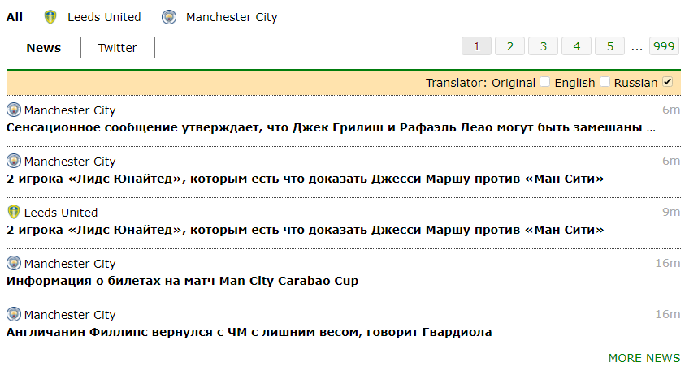Uncheck the Russian translator checkbox
698x375 pixels.
[668, 82]
